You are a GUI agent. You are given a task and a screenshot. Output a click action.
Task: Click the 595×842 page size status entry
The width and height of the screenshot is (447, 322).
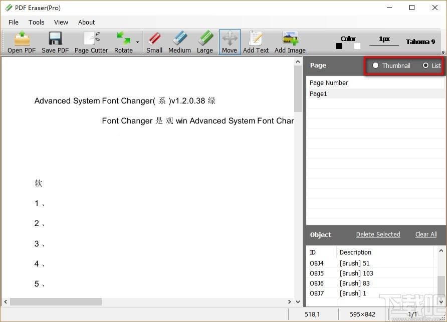[x=363, y=314]
